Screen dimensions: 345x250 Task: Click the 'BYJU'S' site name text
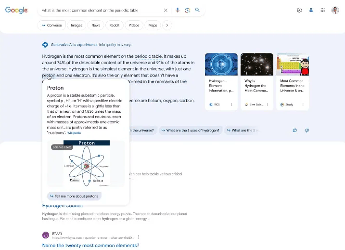[x=57, y=233]
